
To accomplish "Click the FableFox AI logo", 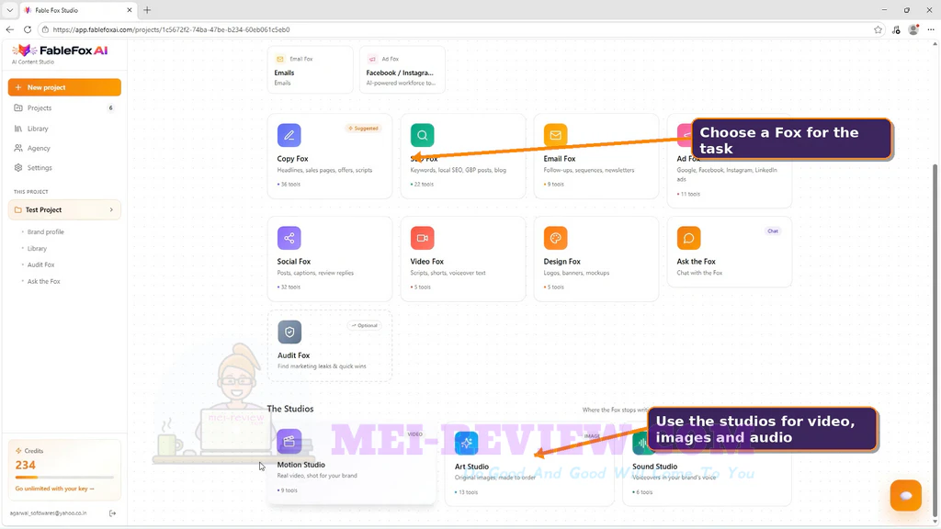I will pyautogui.click(x=60, y=51).
